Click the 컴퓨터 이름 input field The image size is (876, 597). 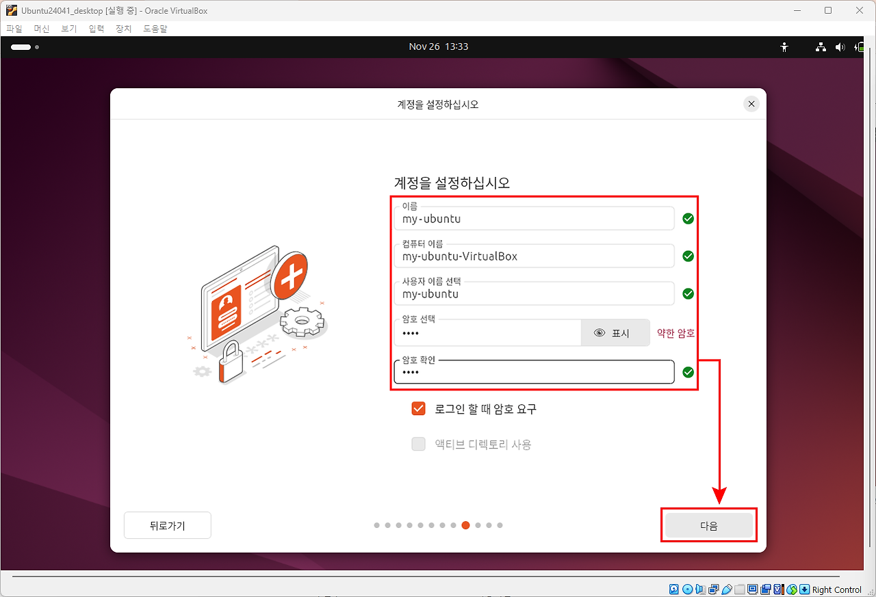point(534,256)
